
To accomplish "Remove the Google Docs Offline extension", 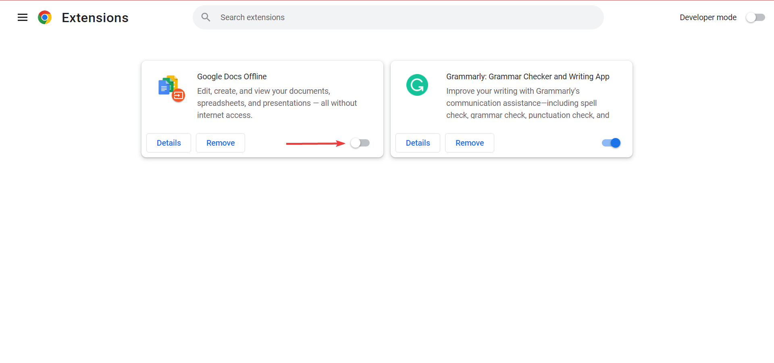I will (220, 143).
